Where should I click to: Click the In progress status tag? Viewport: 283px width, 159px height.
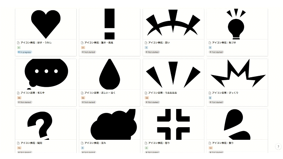pos(25,52)
